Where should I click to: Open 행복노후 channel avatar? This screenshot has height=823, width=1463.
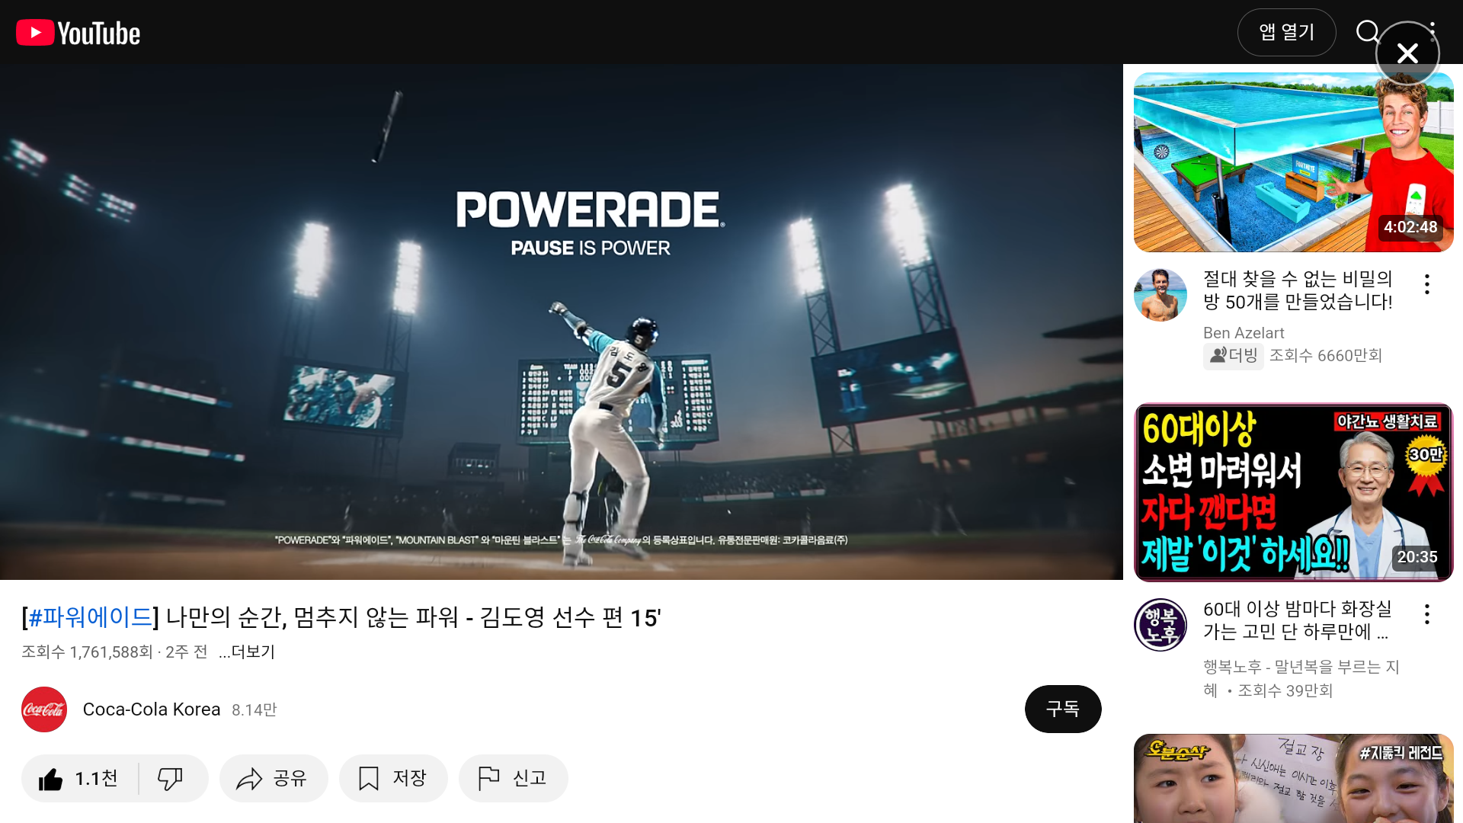1160,625
